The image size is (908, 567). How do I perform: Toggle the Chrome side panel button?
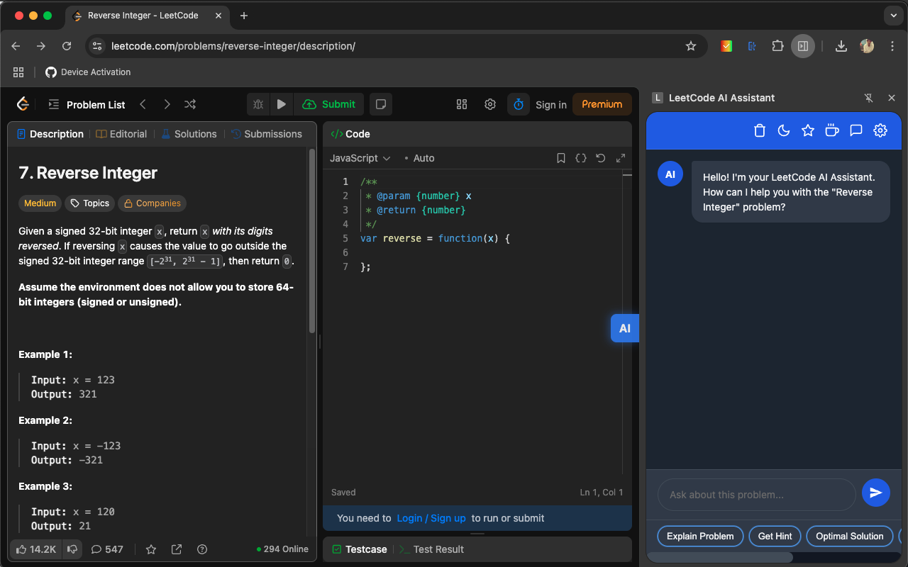point(803,46)
